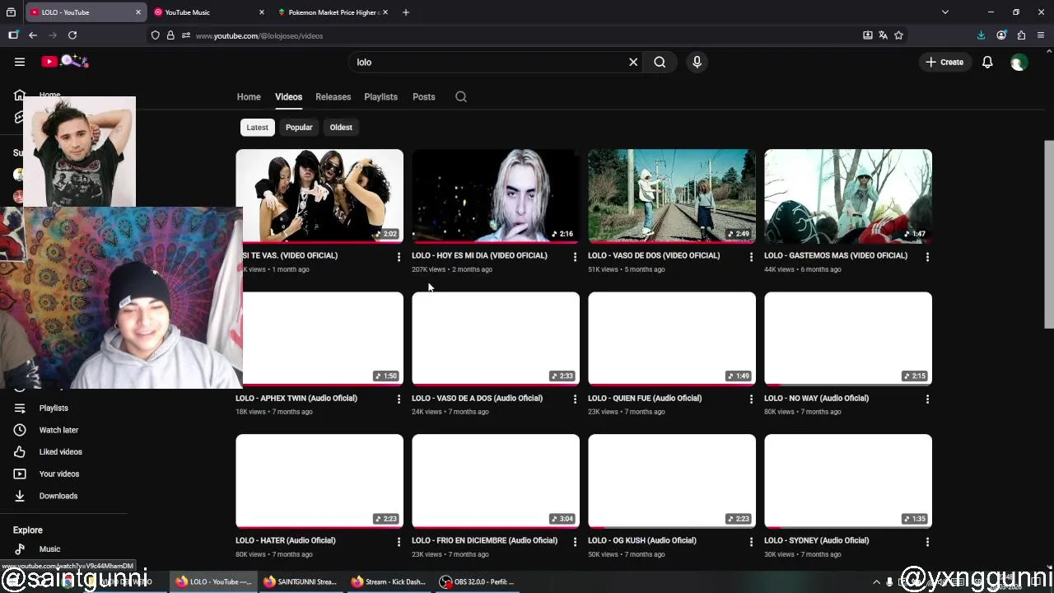Click the Create button
This screenshot has height=593, width=1054.
coord(944,62)
